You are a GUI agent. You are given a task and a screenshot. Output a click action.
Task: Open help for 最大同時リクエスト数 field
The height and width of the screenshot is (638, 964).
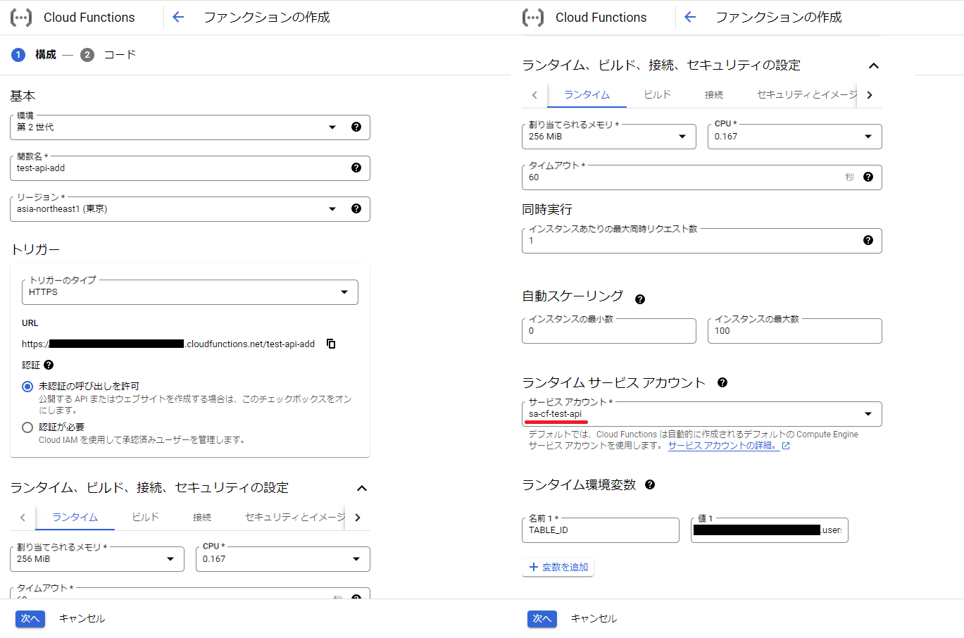click(x=868, y=240)
